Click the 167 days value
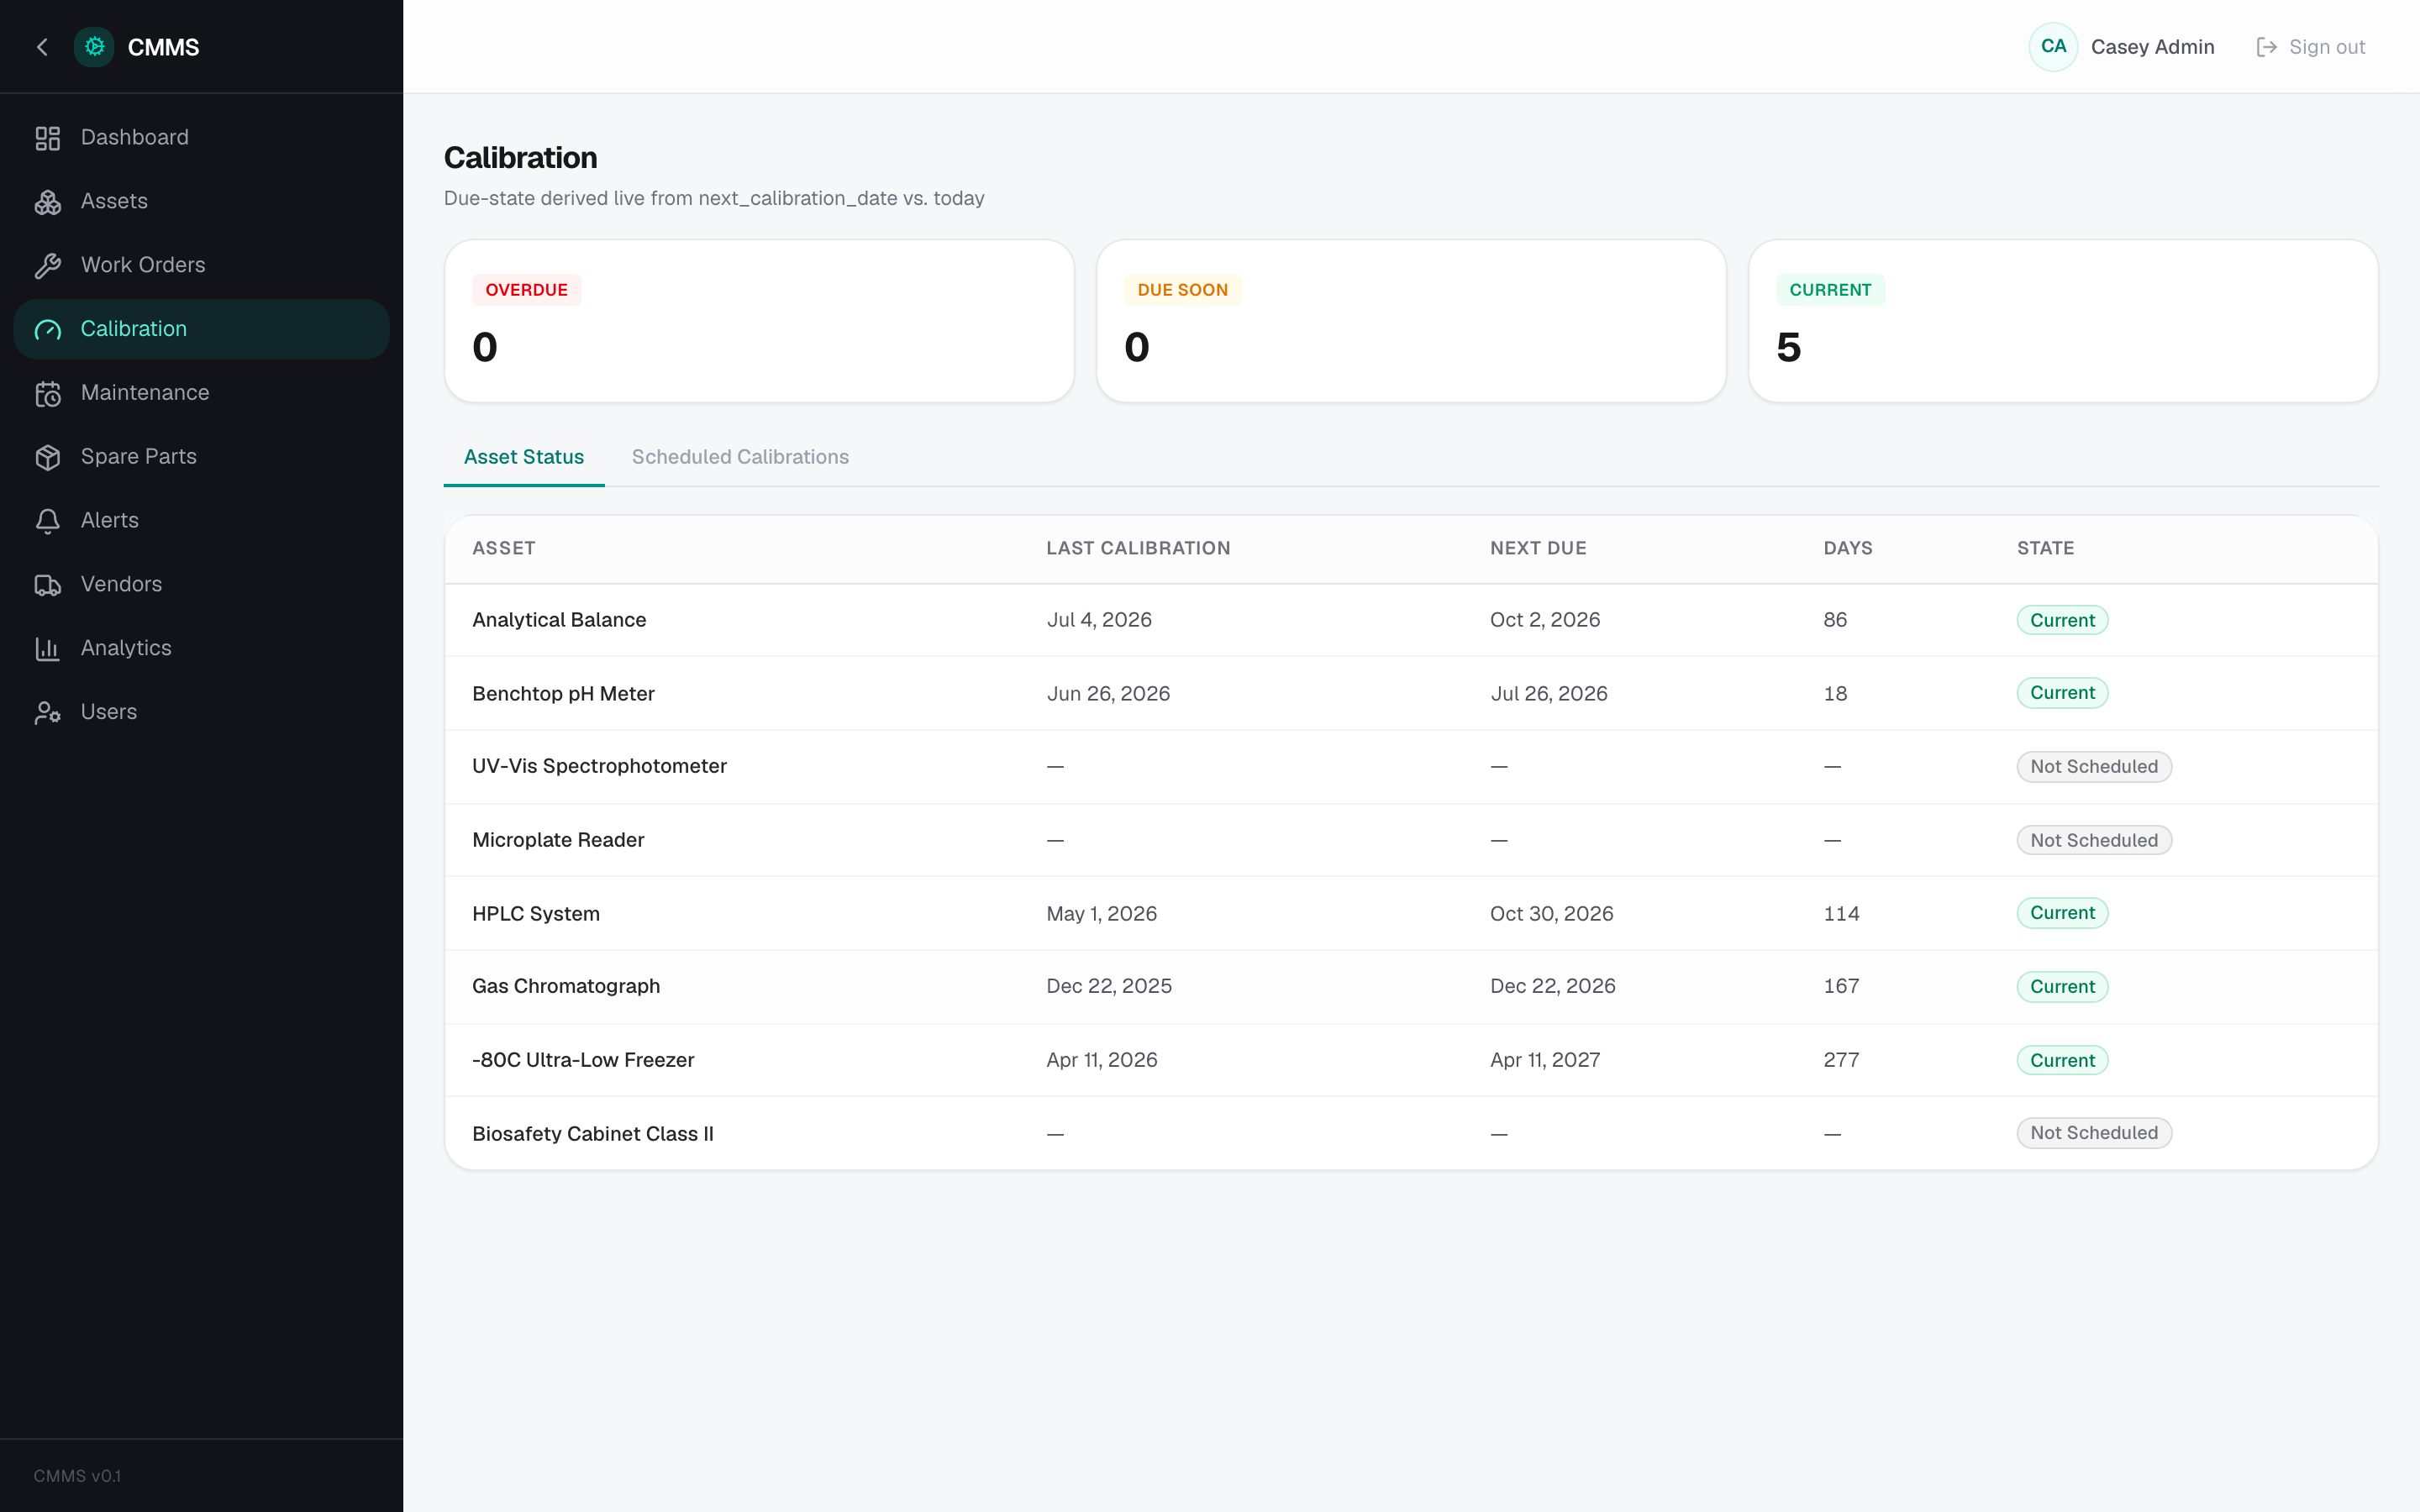 [x=1841, y=986]
